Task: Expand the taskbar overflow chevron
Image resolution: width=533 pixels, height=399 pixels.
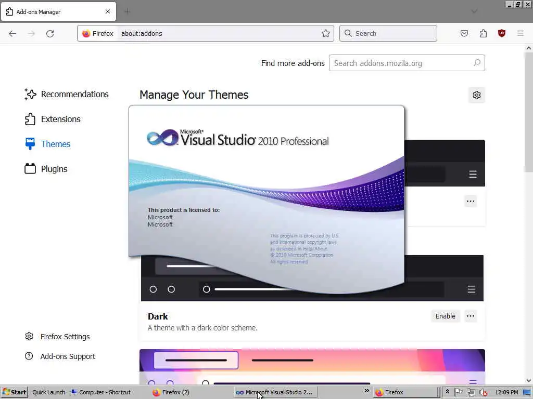Action: tap(366, 391)
